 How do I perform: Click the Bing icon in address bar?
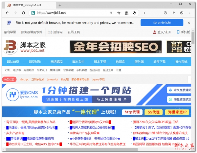[x=33, y=13]
